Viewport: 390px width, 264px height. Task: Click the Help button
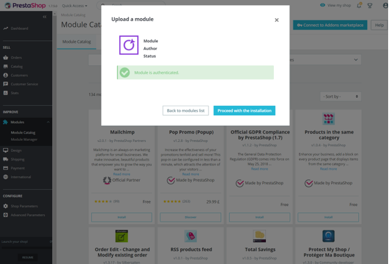[x=379, y=25]
